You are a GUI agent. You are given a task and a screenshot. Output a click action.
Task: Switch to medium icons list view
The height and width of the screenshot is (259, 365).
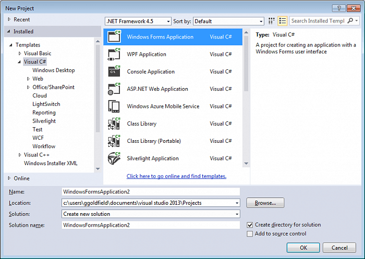click(x=283, y=21)
